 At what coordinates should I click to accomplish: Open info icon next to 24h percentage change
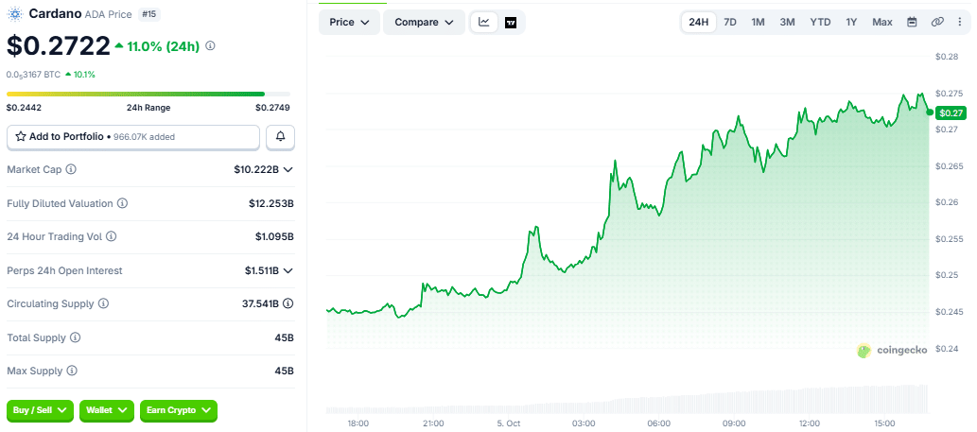(x=211, y=45)
